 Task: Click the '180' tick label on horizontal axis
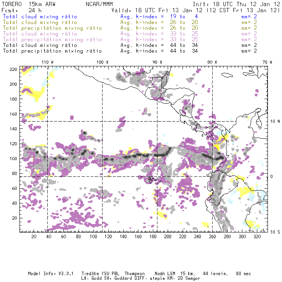click(153, 237)
